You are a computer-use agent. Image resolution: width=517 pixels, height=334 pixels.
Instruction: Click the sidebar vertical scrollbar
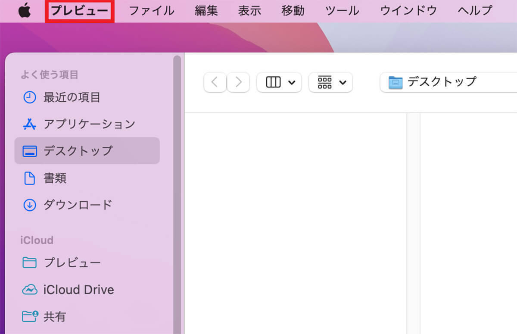pos(177,172)
